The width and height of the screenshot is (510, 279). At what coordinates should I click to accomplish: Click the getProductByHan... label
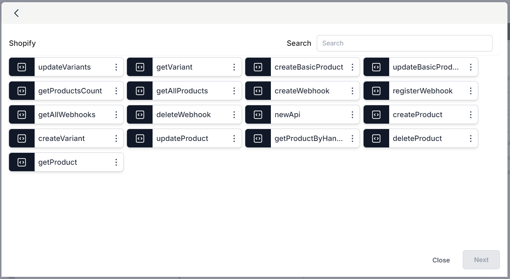coord(309,138)
